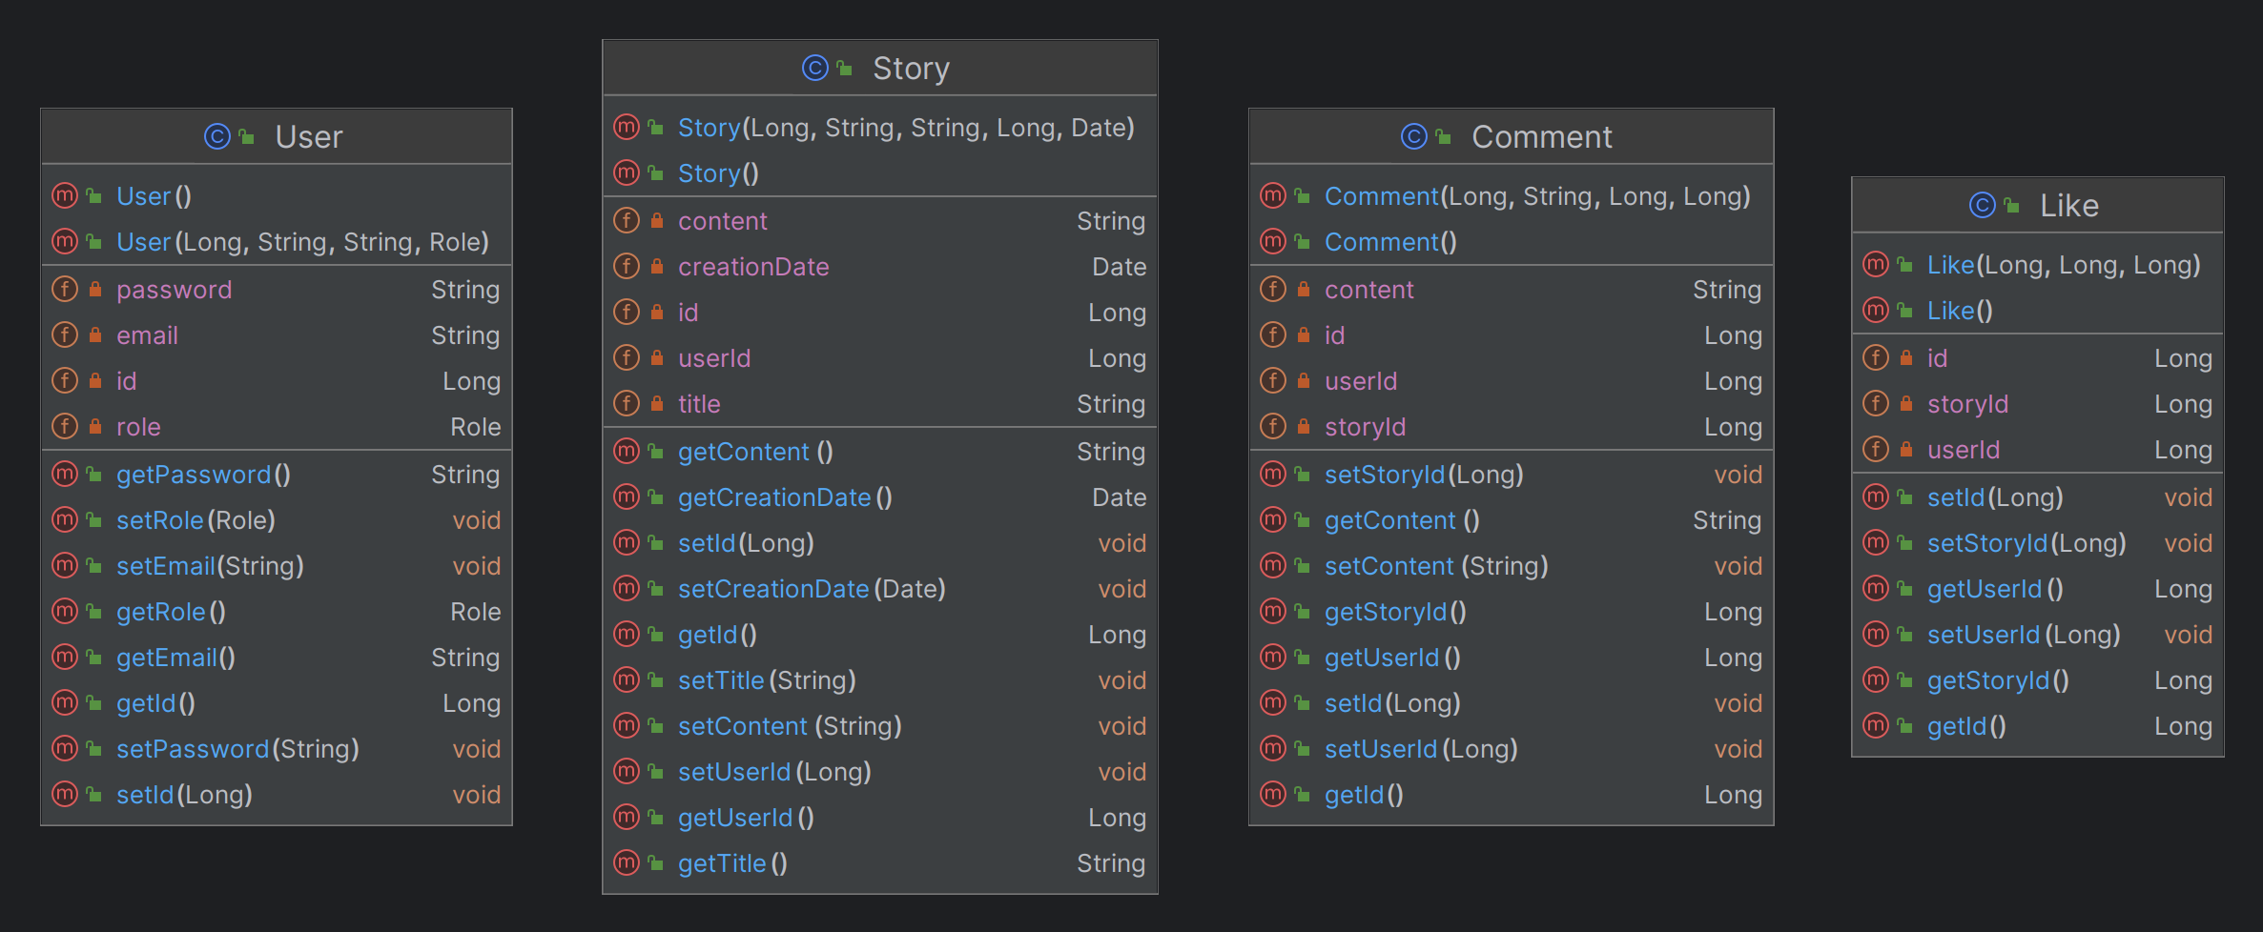Click the class icon next to Story header
2263x932 pixels.
click(815, 69)
